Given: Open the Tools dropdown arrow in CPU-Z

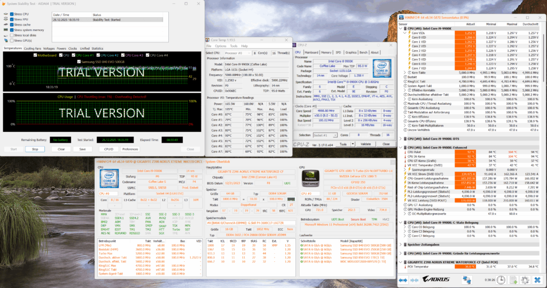Looking at the screenshot, I should pyautogui.click(x=353, y=144).
